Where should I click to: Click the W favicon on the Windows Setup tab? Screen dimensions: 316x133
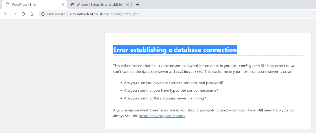(72, 5)
